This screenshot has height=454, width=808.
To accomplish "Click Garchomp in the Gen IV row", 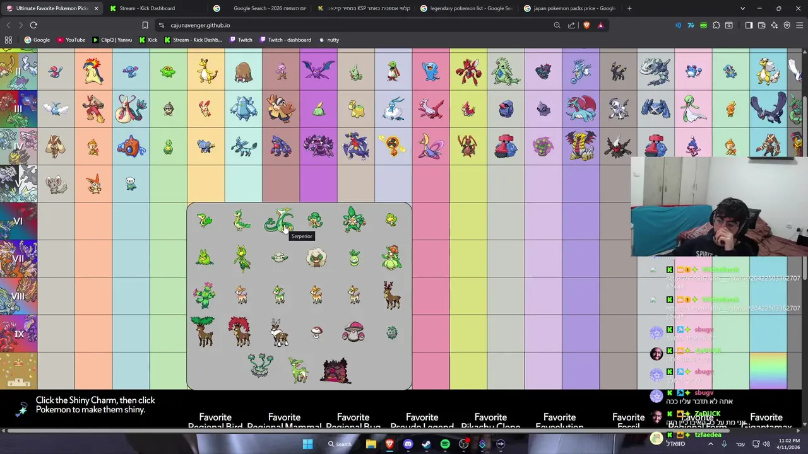I will click(355, 146).
